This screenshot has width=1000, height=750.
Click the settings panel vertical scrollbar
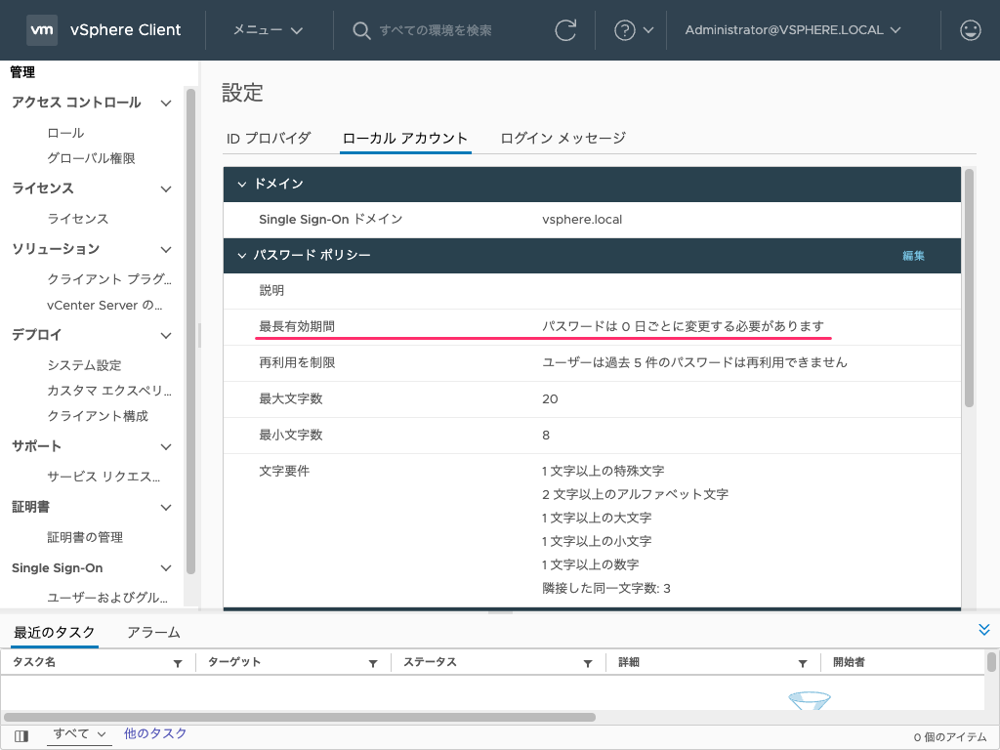(970, 288)
